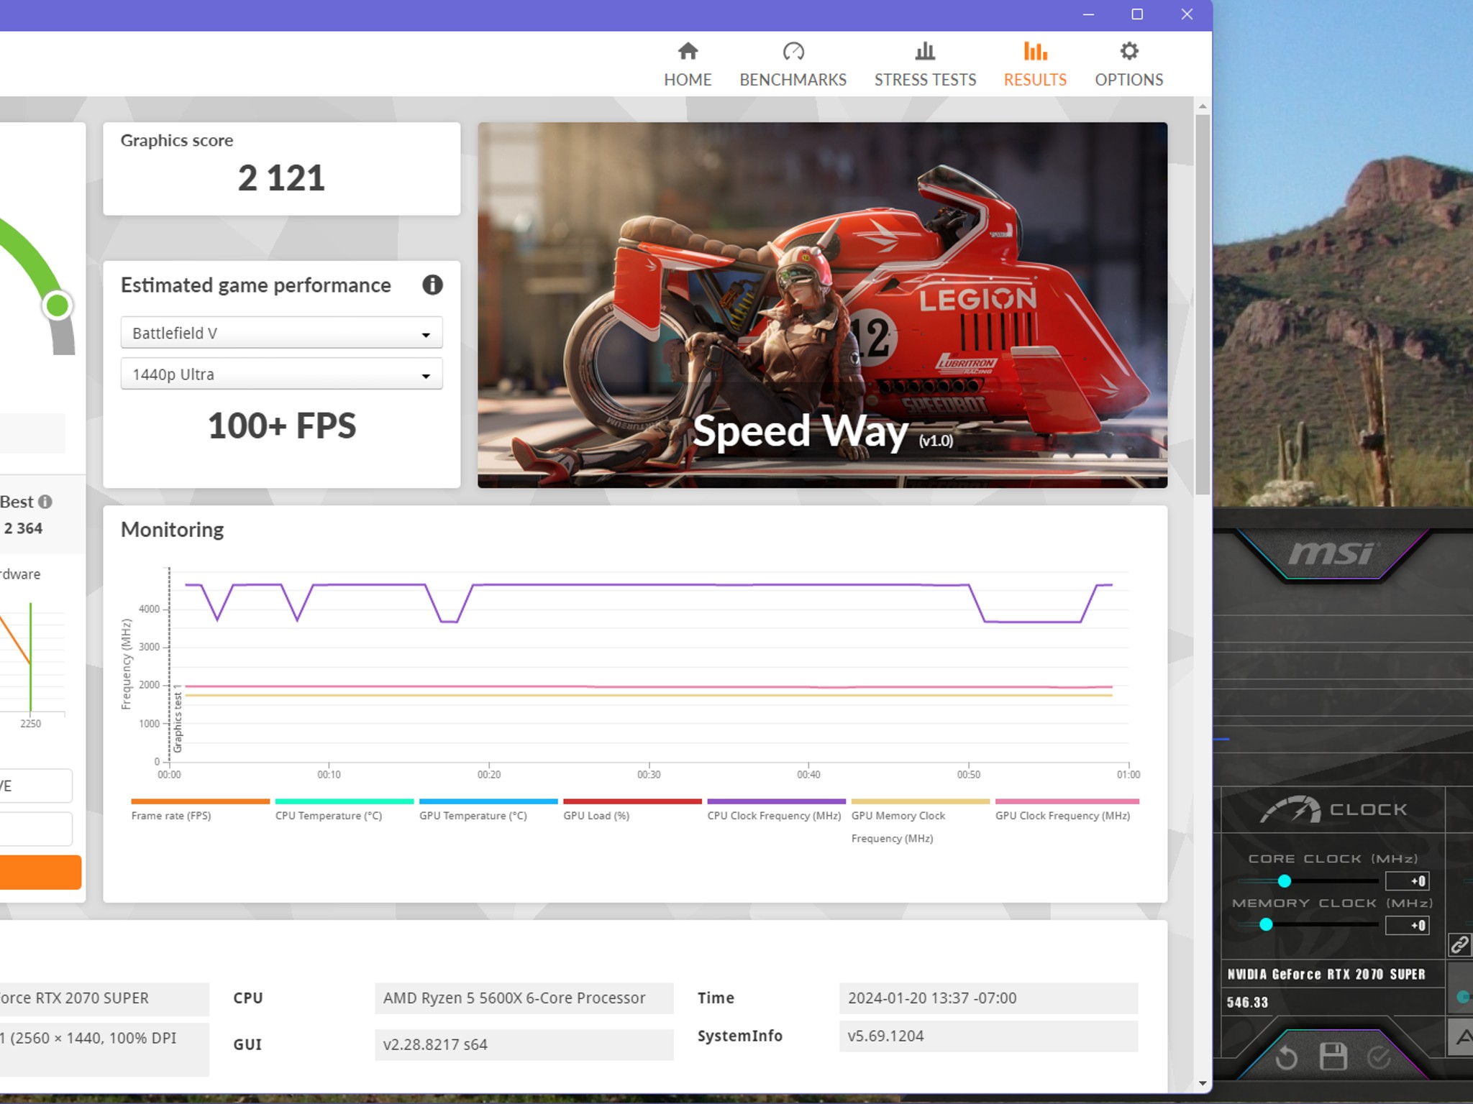
Task: Go to the HOME tab
Action: pyautogui.click(x=688, y=65)
